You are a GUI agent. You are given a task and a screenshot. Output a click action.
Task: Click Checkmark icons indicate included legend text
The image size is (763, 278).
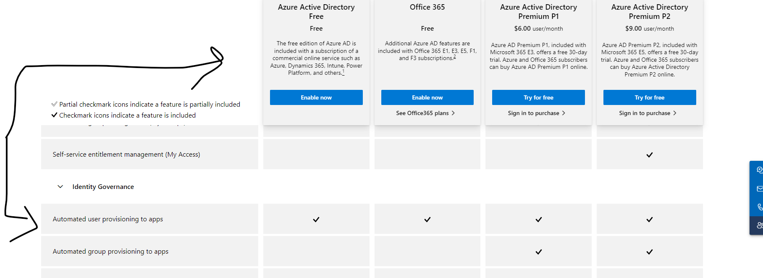coord(128,115)
